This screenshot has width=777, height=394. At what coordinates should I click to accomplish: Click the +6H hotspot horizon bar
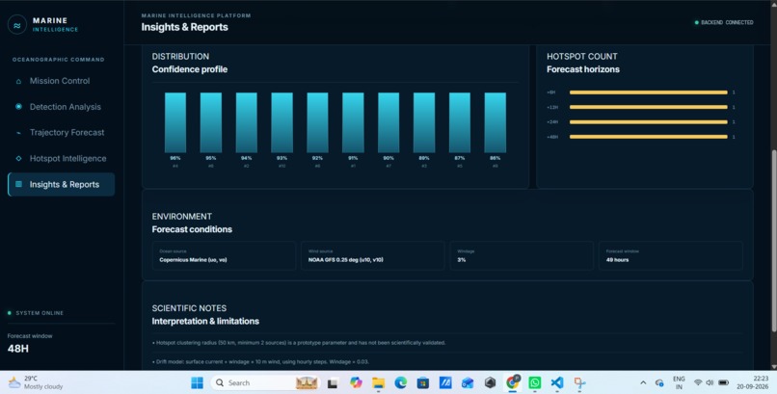pyautogui.click(x=649, y=92)
